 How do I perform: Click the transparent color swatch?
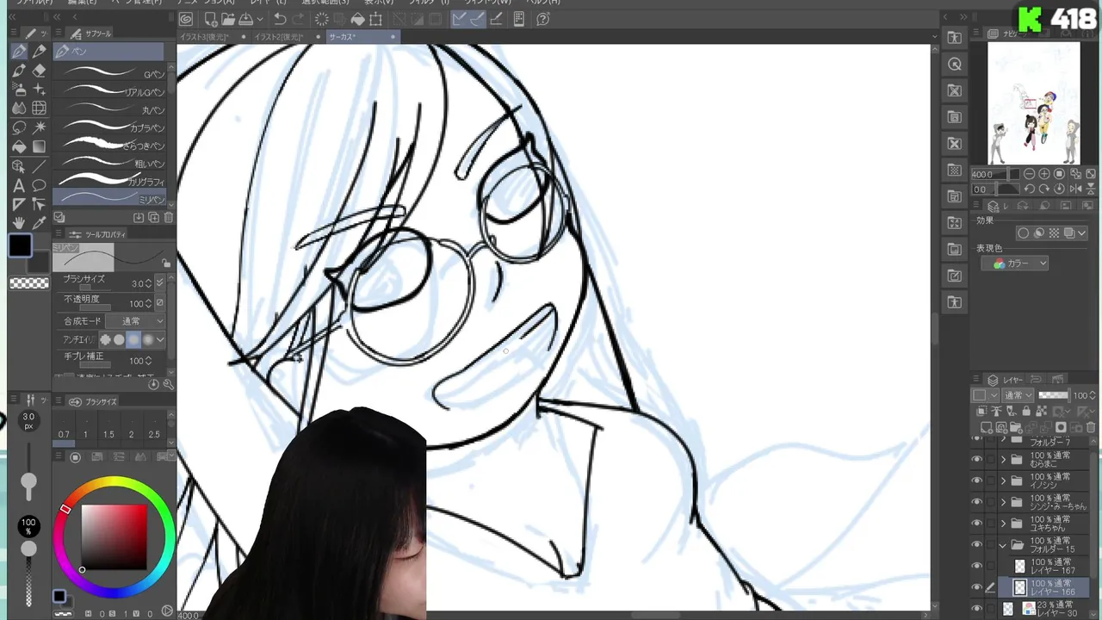click(x=28, y=283)
